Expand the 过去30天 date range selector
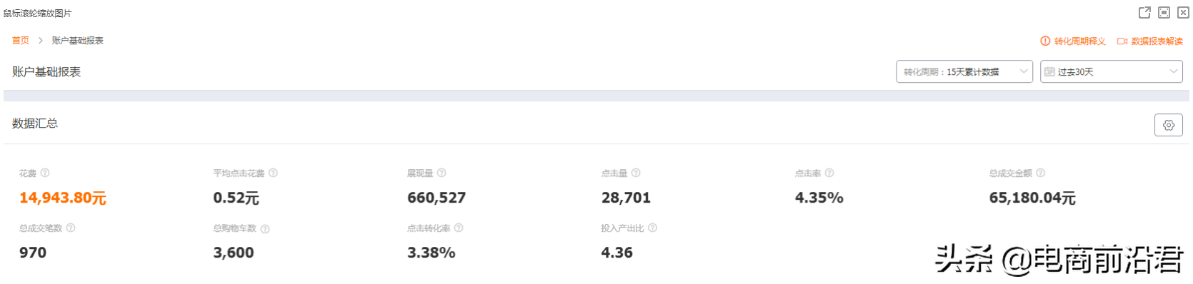 point(1111,71)
